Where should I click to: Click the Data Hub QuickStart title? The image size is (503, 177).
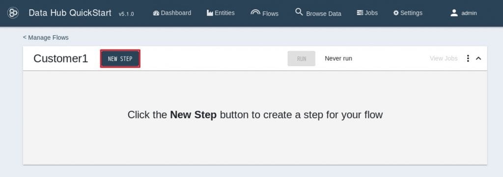coord(70,13)
